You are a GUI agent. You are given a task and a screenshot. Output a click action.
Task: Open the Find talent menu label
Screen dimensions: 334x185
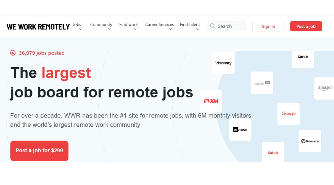tap(190, 24)
